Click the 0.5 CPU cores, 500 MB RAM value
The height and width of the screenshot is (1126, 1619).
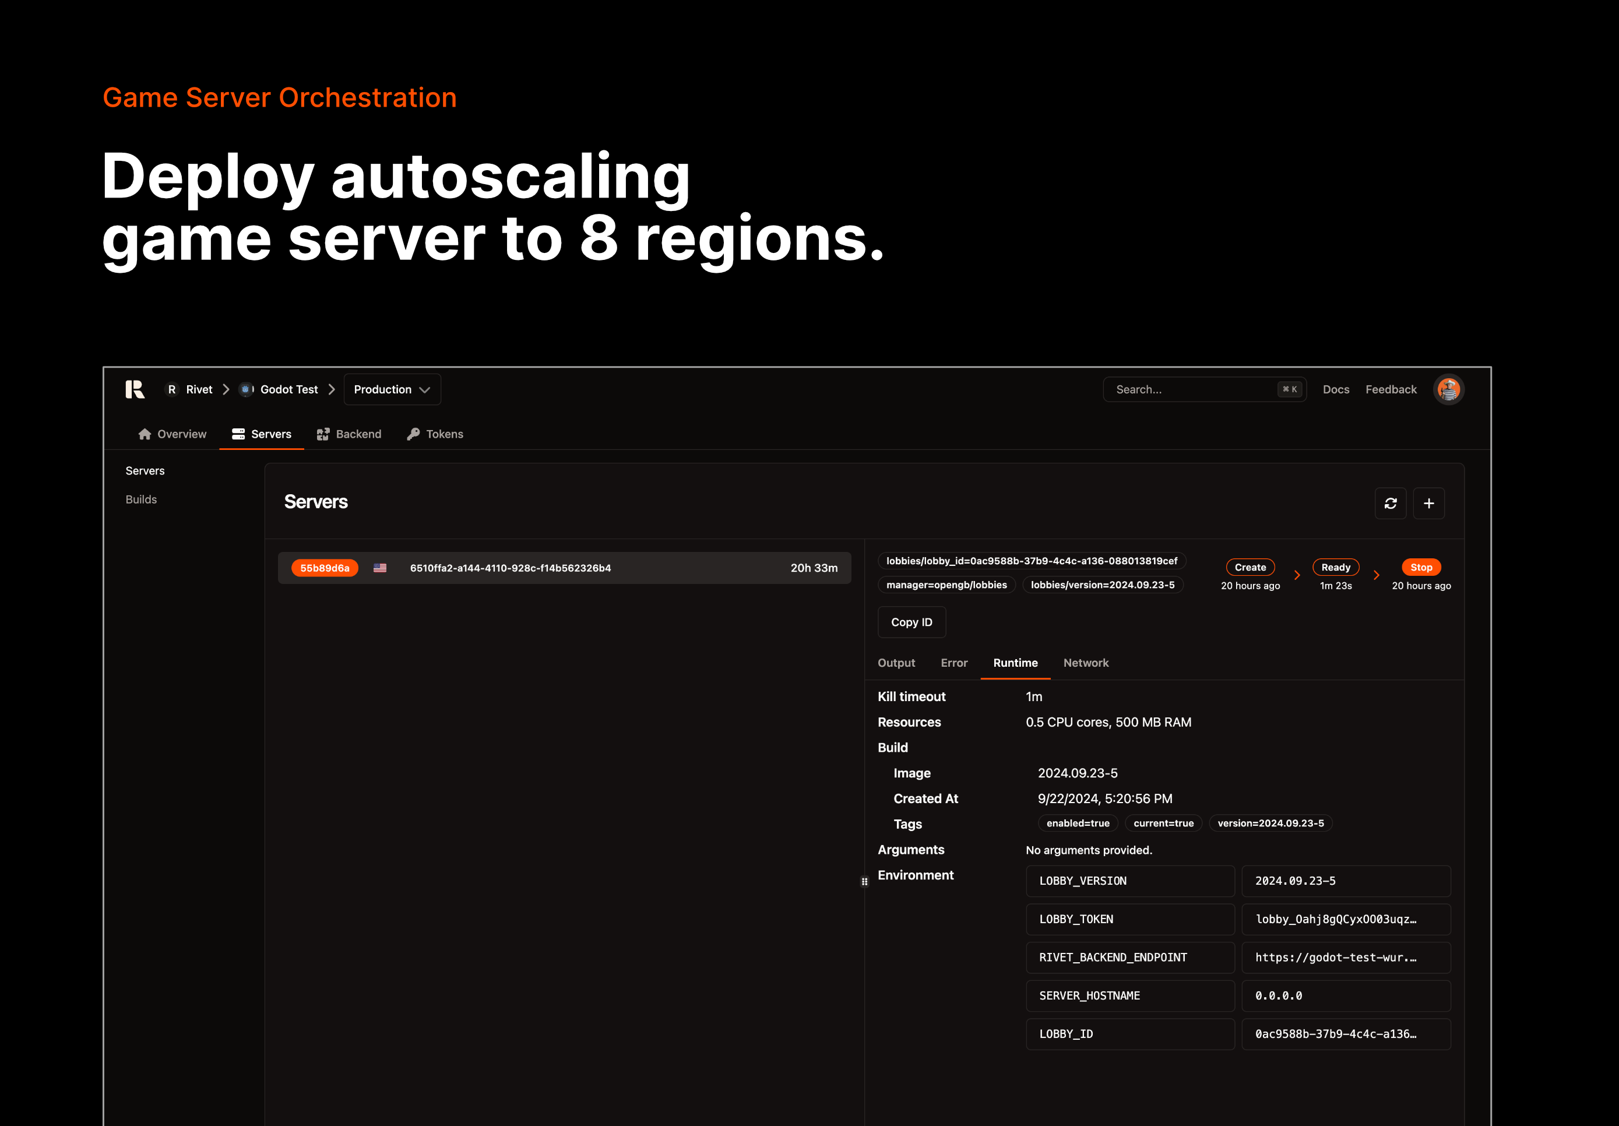click(x=1108, y=722)
